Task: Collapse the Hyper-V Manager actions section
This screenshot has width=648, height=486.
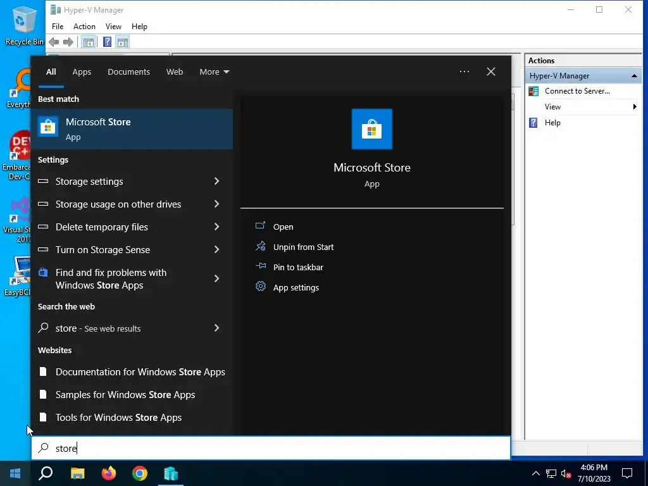Action: [x=634, y=76]
